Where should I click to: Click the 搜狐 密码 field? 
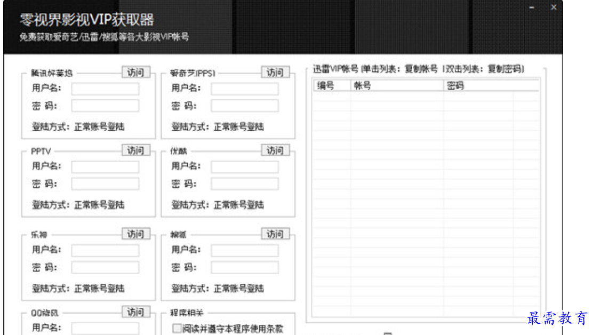[x=245, y=267]
